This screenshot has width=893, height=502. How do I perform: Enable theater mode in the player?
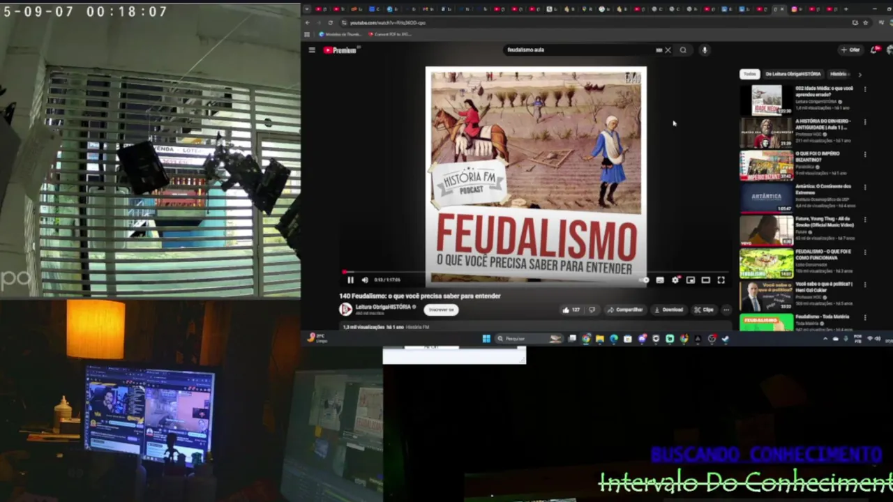click(706, 280)
